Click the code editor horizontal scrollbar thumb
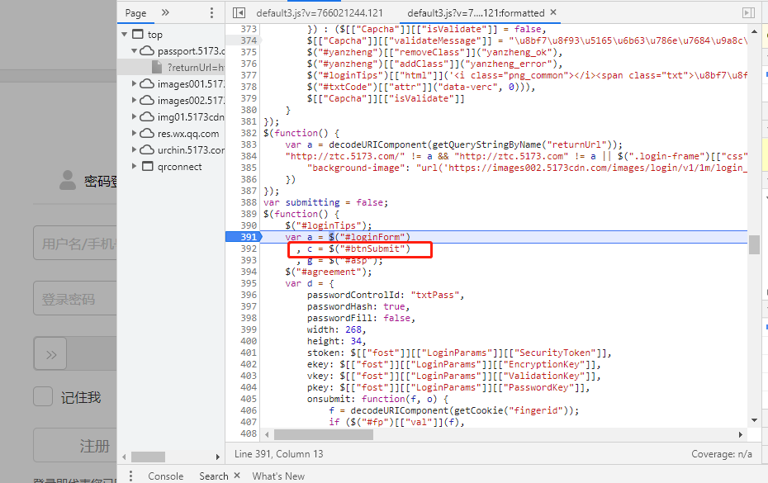 click(x=324, y=434)
